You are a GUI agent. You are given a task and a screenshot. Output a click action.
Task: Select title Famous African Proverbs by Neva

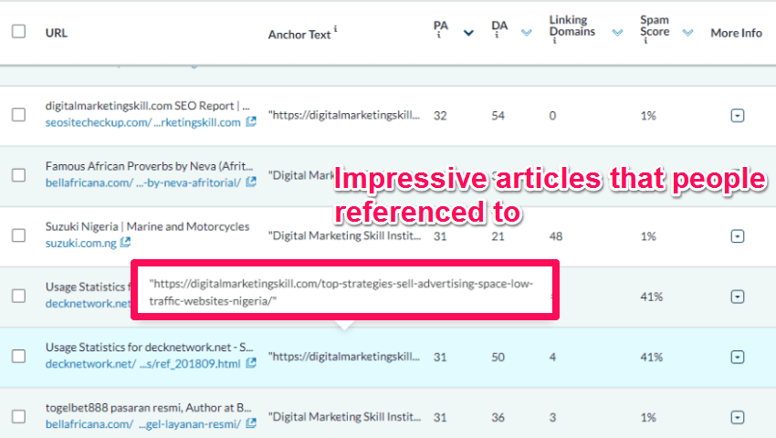pyautogui.click(x=149, y=166)
